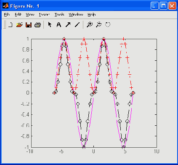Click the New Figure toolbar icon
The height and width of the screenshot is (165, 178).
coord(11,25)
